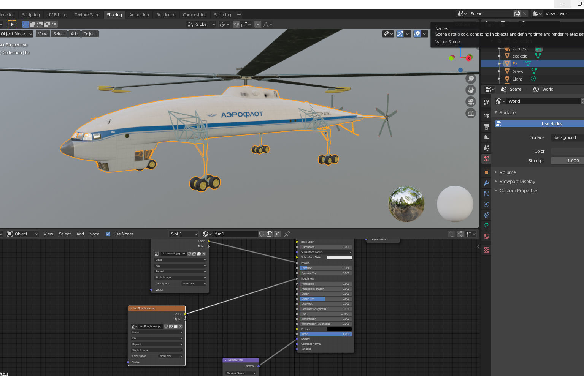Toggle the camera view icon
The height and width of the screenshot is (376, 584).
coord(471,102)
